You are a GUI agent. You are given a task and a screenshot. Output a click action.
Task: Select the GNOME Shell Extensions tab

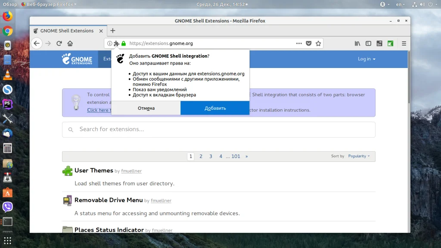[67, 31]
